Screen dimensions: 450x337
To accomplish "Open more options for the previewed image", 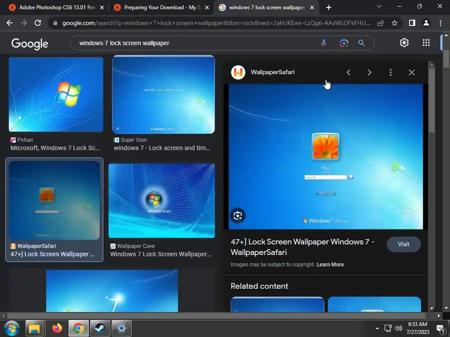I will click(x=391, y=72).
